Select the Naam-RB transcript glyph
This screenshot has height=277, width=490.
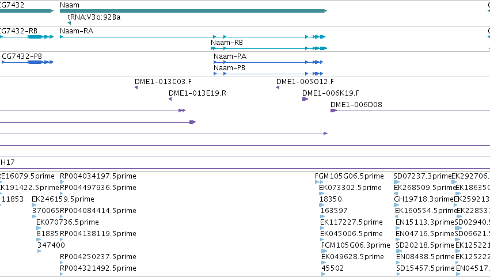(269, 48)
